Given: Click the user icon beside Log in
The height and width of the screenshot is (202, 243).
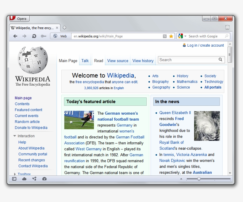Looking at the screenshot, I should point(184,45).
